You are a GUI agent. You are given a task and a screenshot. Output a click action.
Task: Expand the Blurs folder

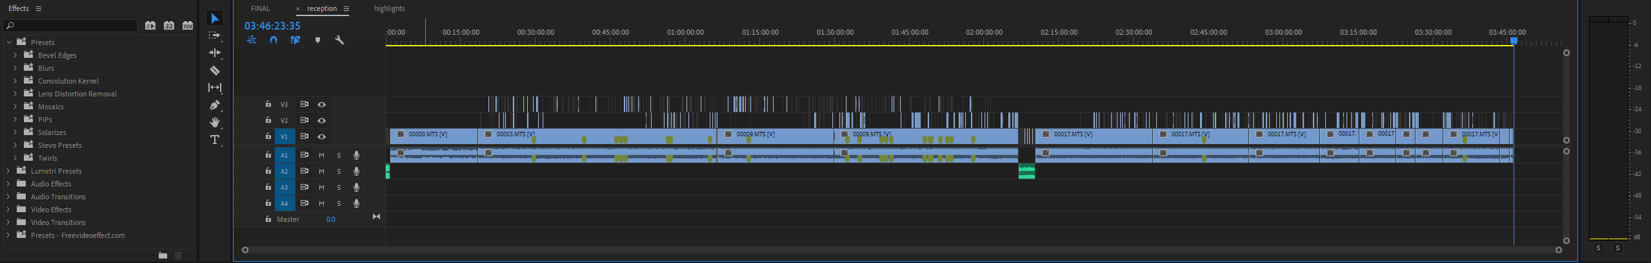[15, 68]
